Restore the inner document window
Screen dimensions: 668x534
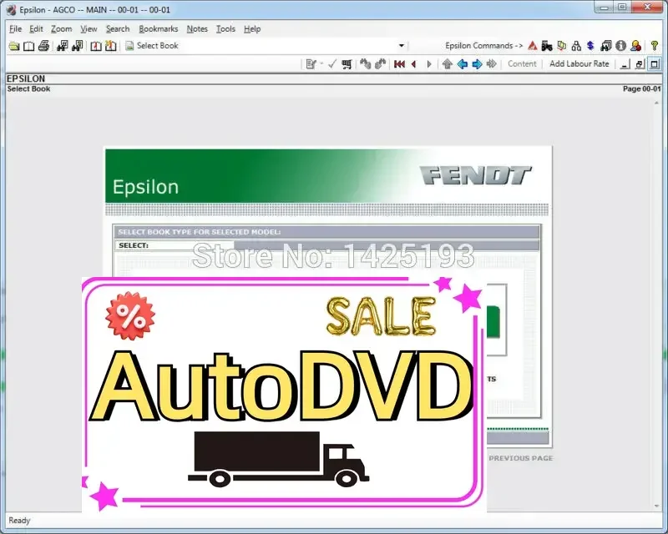coord(640,64)
